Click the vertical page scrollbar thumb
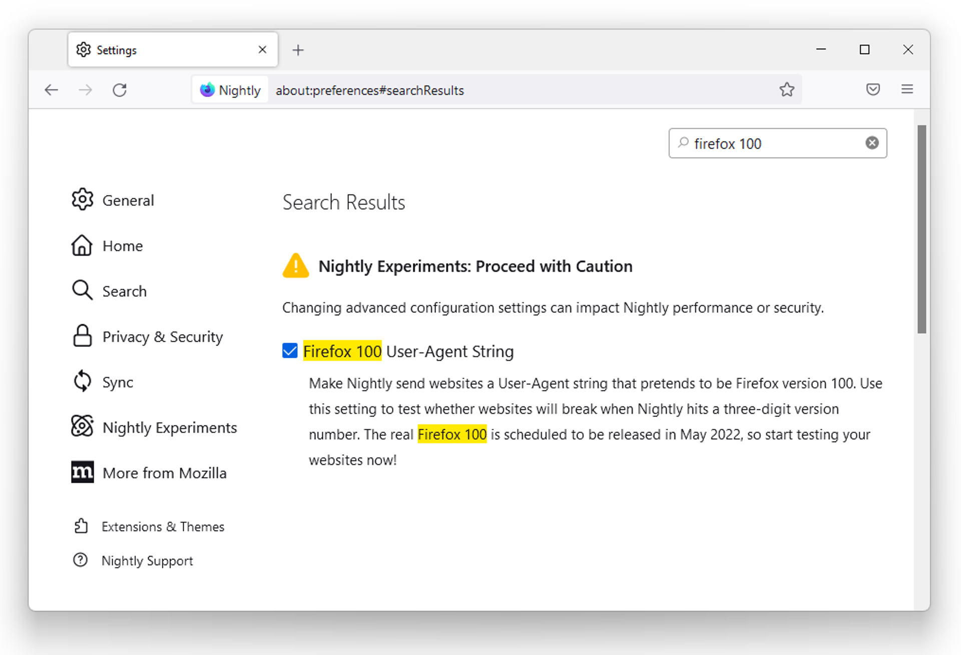Viewport: 961px width, 655px height. [x=921, y=229]
